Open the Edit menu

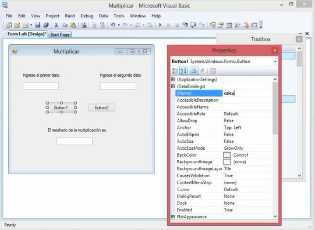click(22, 16)
